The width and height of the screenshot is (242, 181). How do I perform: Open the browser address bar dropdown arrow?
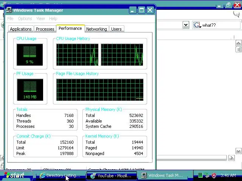pyautogui.click(x=186, y=25)
